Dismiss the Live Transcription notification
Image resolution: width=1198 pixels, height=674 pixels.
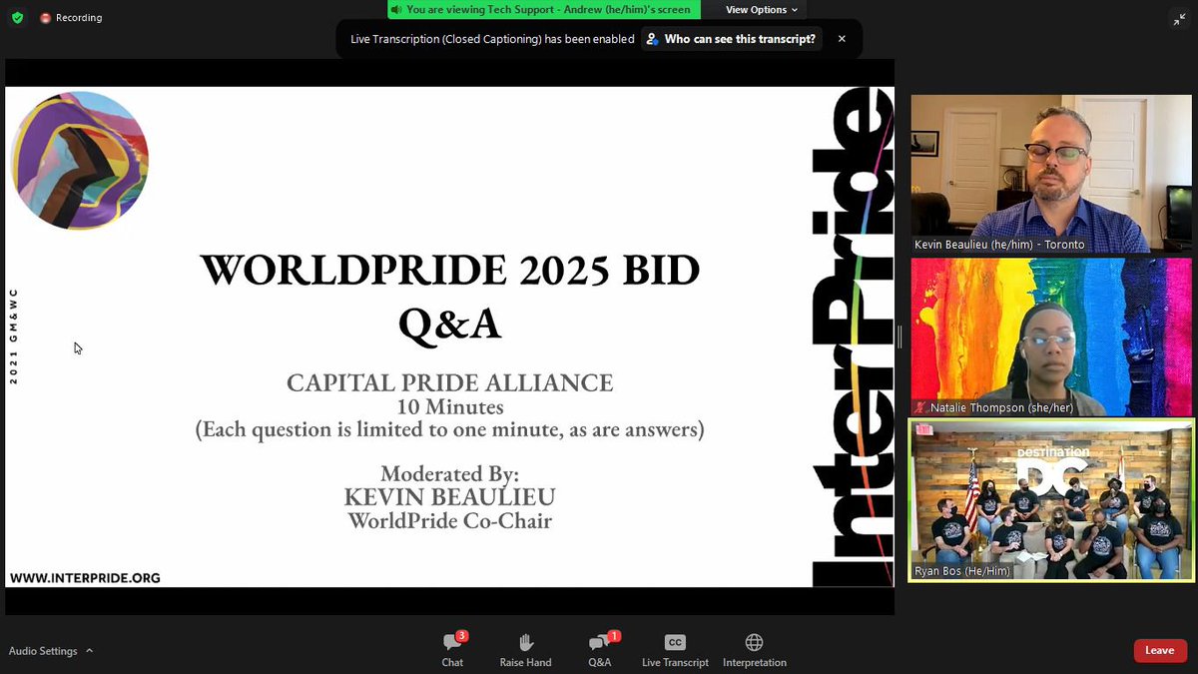tap(842, 39)
